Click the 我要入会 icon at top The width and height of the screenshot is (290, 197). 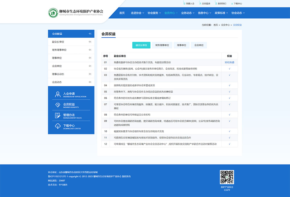[x=184, y=4]
